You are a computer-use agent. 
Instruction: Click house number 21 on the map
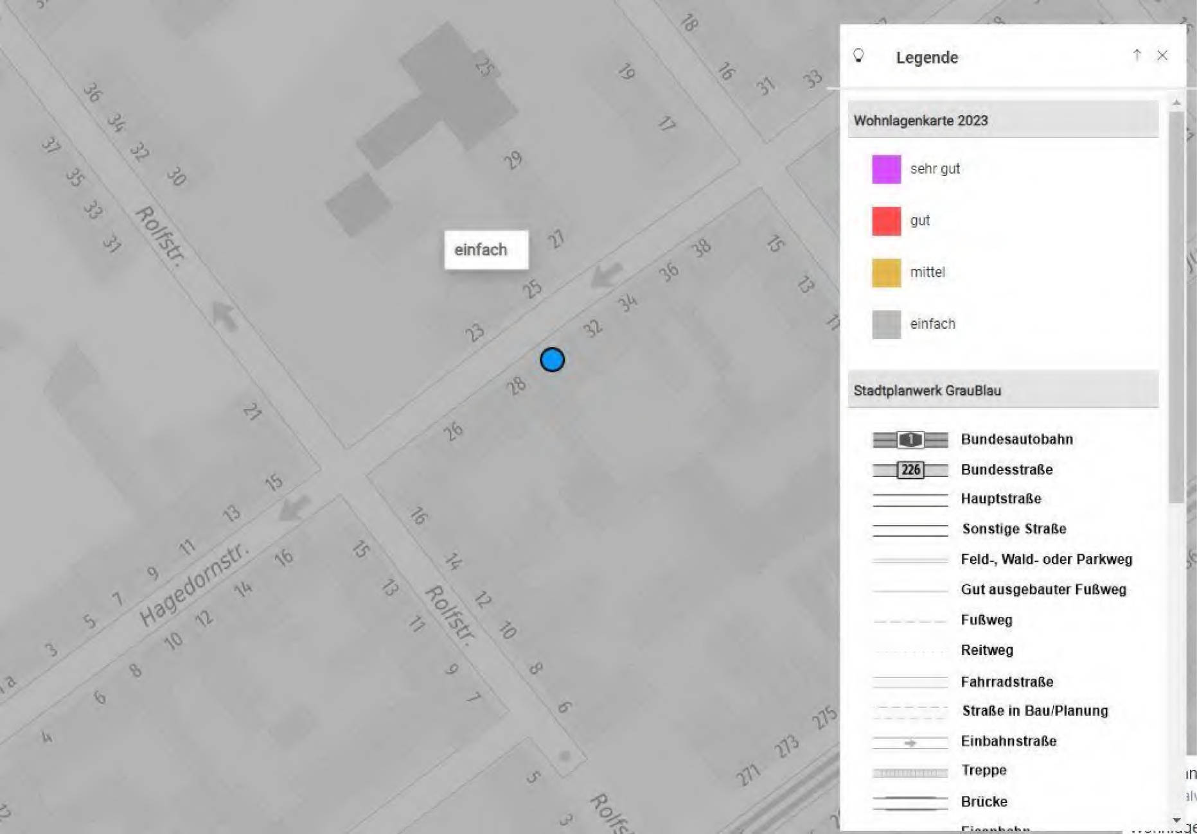[x=253, y=411]
